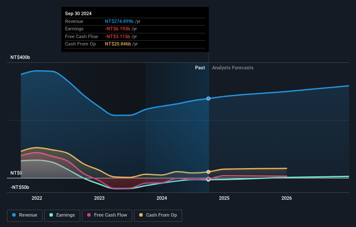Click the pink Free Cash Flow legend dot
356x227 pixels.
click(x=89, y=215)
